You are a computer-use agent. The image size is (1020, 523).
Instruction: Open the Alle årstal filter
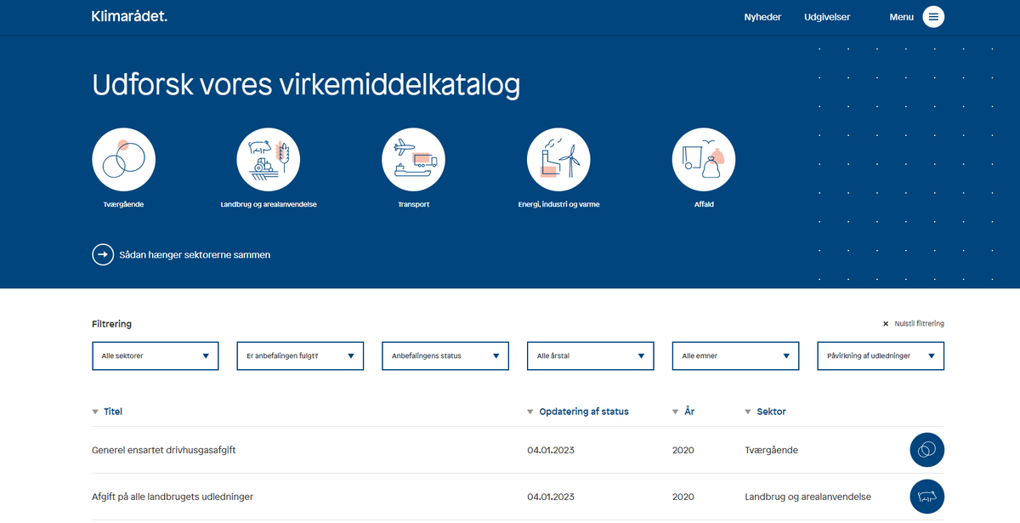click(590, 355)
